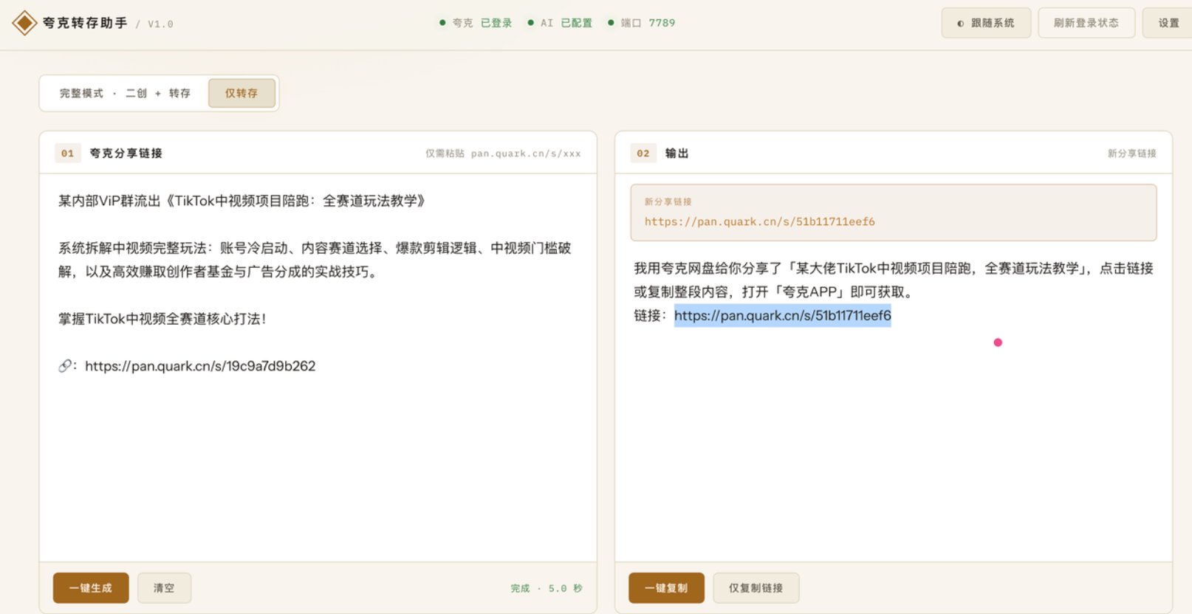This screenshot has height=614, width=1192.
Task: Click the 夸克 已登录 status indicator
Action: (x=475, y=23)
